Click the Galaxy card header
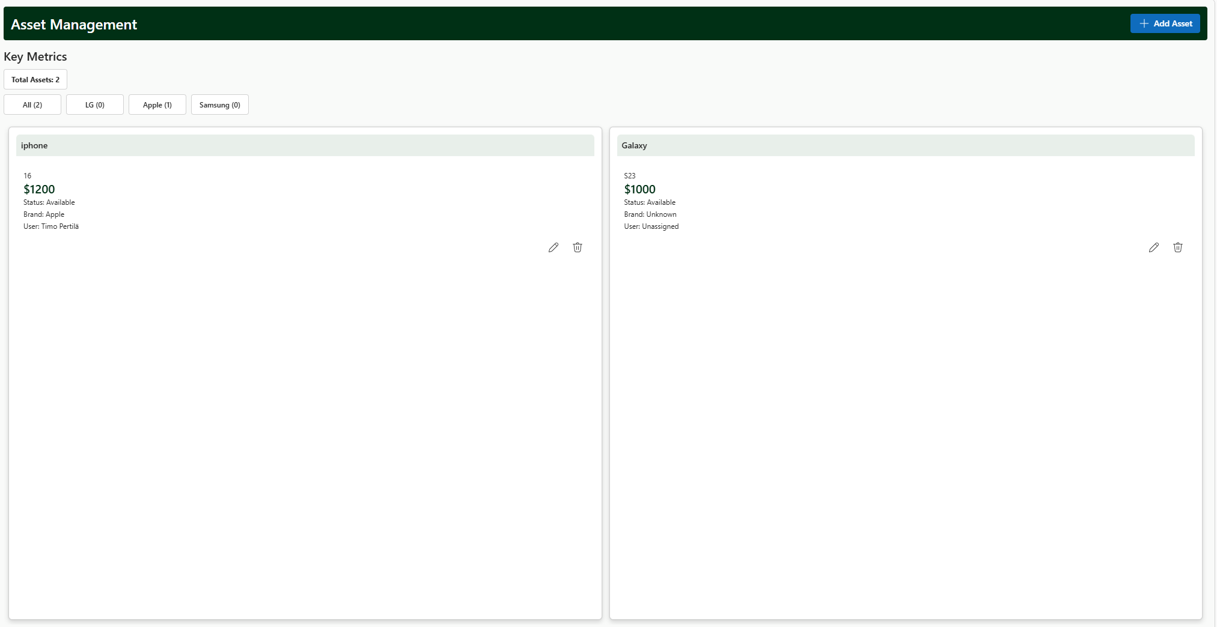1217x627 pixels. point(905,145)
